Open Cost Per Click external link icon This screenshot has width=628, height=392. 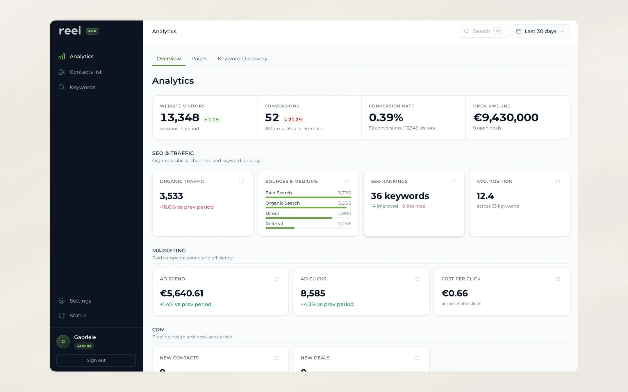click(x=558, y=279)
